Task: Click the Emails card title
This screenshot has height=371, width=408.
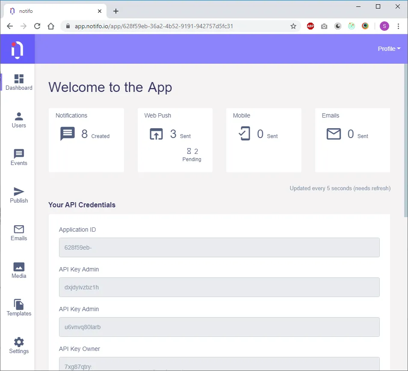Action: click(331, 115)
